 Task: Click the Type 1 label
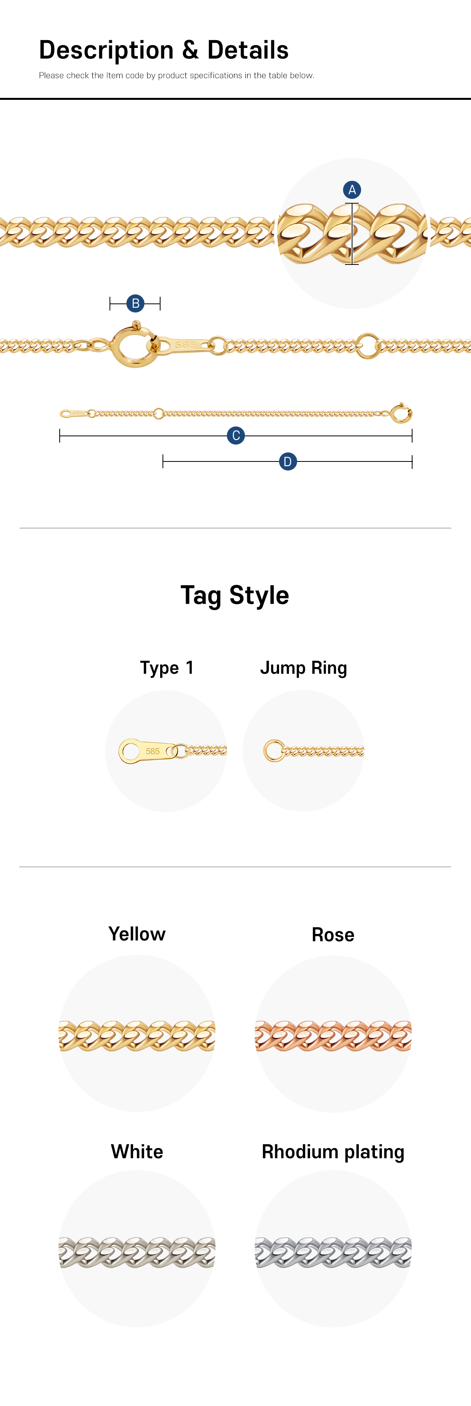167,668
